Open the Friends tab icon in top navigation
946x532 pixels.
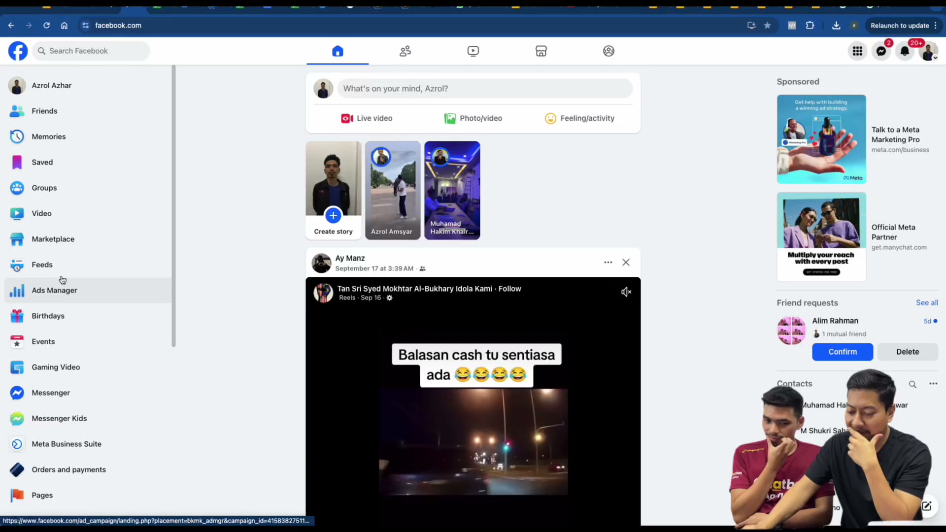(x=405, y=51)
